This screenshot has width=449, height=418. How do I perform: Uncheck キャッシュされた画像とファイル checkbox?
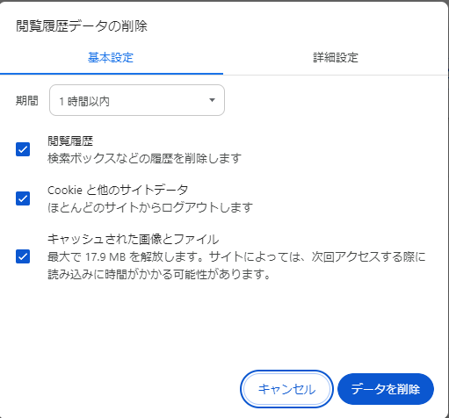click(x=23, y=256)
